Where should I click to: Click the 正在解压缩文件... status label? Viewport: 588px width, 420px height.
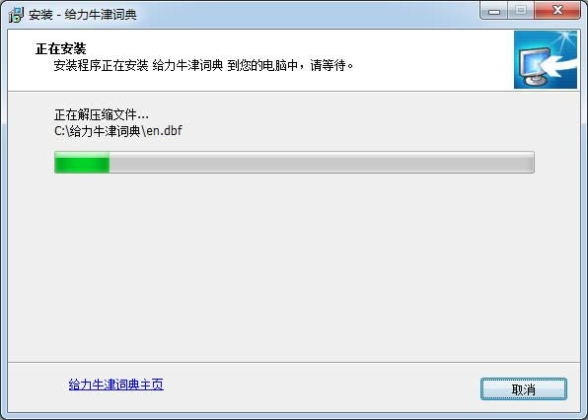[102, 114]
